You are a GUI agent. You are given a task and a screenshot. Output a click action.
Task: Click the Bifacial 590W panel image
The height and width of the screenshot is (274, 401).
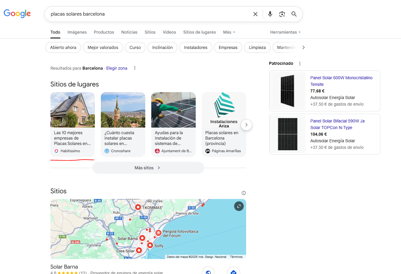pos(288,134)
